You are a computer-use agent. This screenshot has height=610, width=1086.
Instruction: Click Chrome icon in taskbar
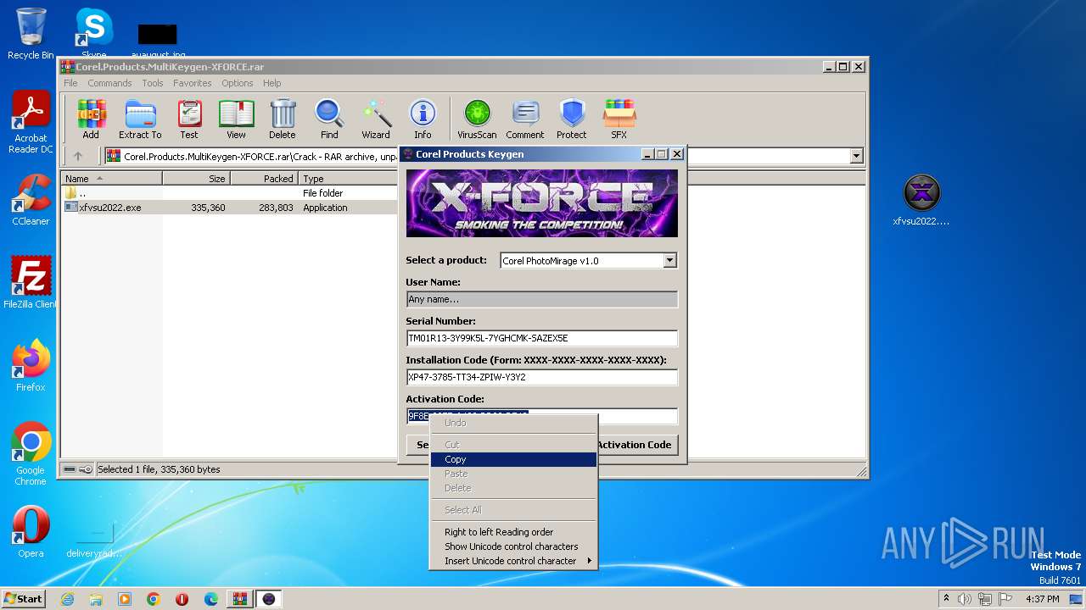click(154, 599)
